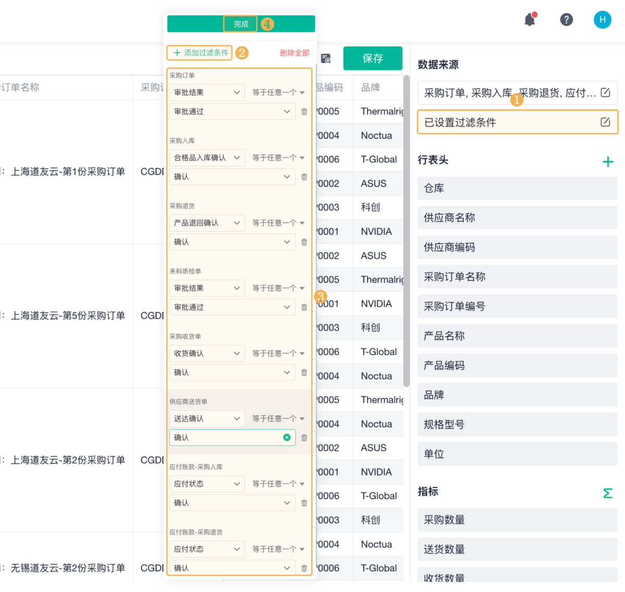
Task: Edit the data source selection icon
Action: (x=605, y=93)
